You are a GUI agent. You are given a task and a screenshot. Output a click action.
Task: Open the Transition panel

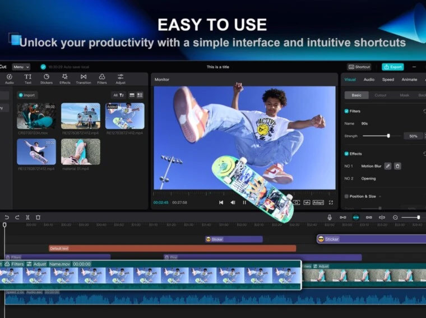coord(84,79)
